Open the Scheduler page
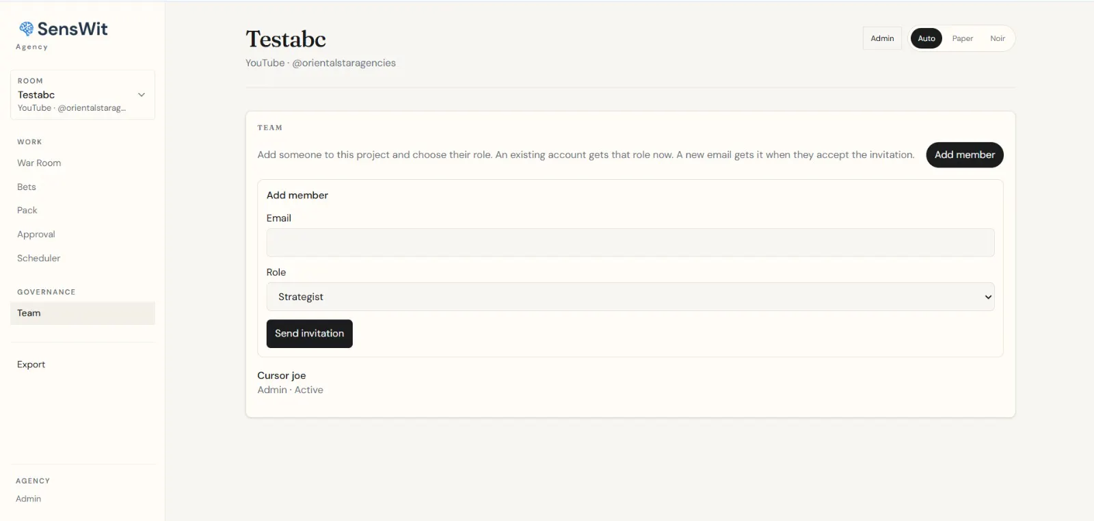1094x521 pixels. (x=39, y=258)
